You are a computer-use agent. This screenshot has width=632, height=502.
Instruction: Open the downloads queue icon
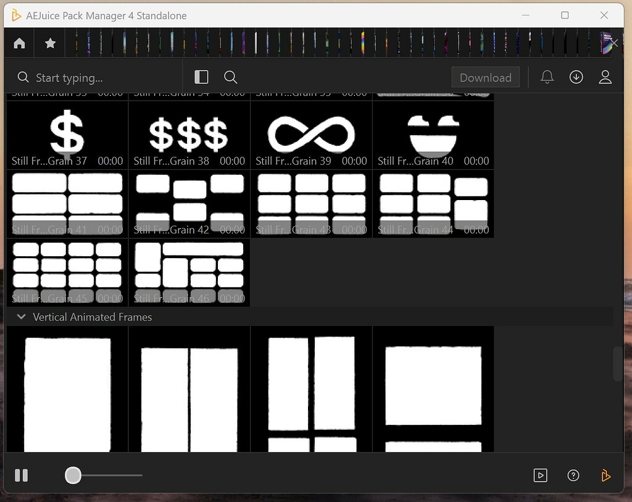click(x=576, y=77)
